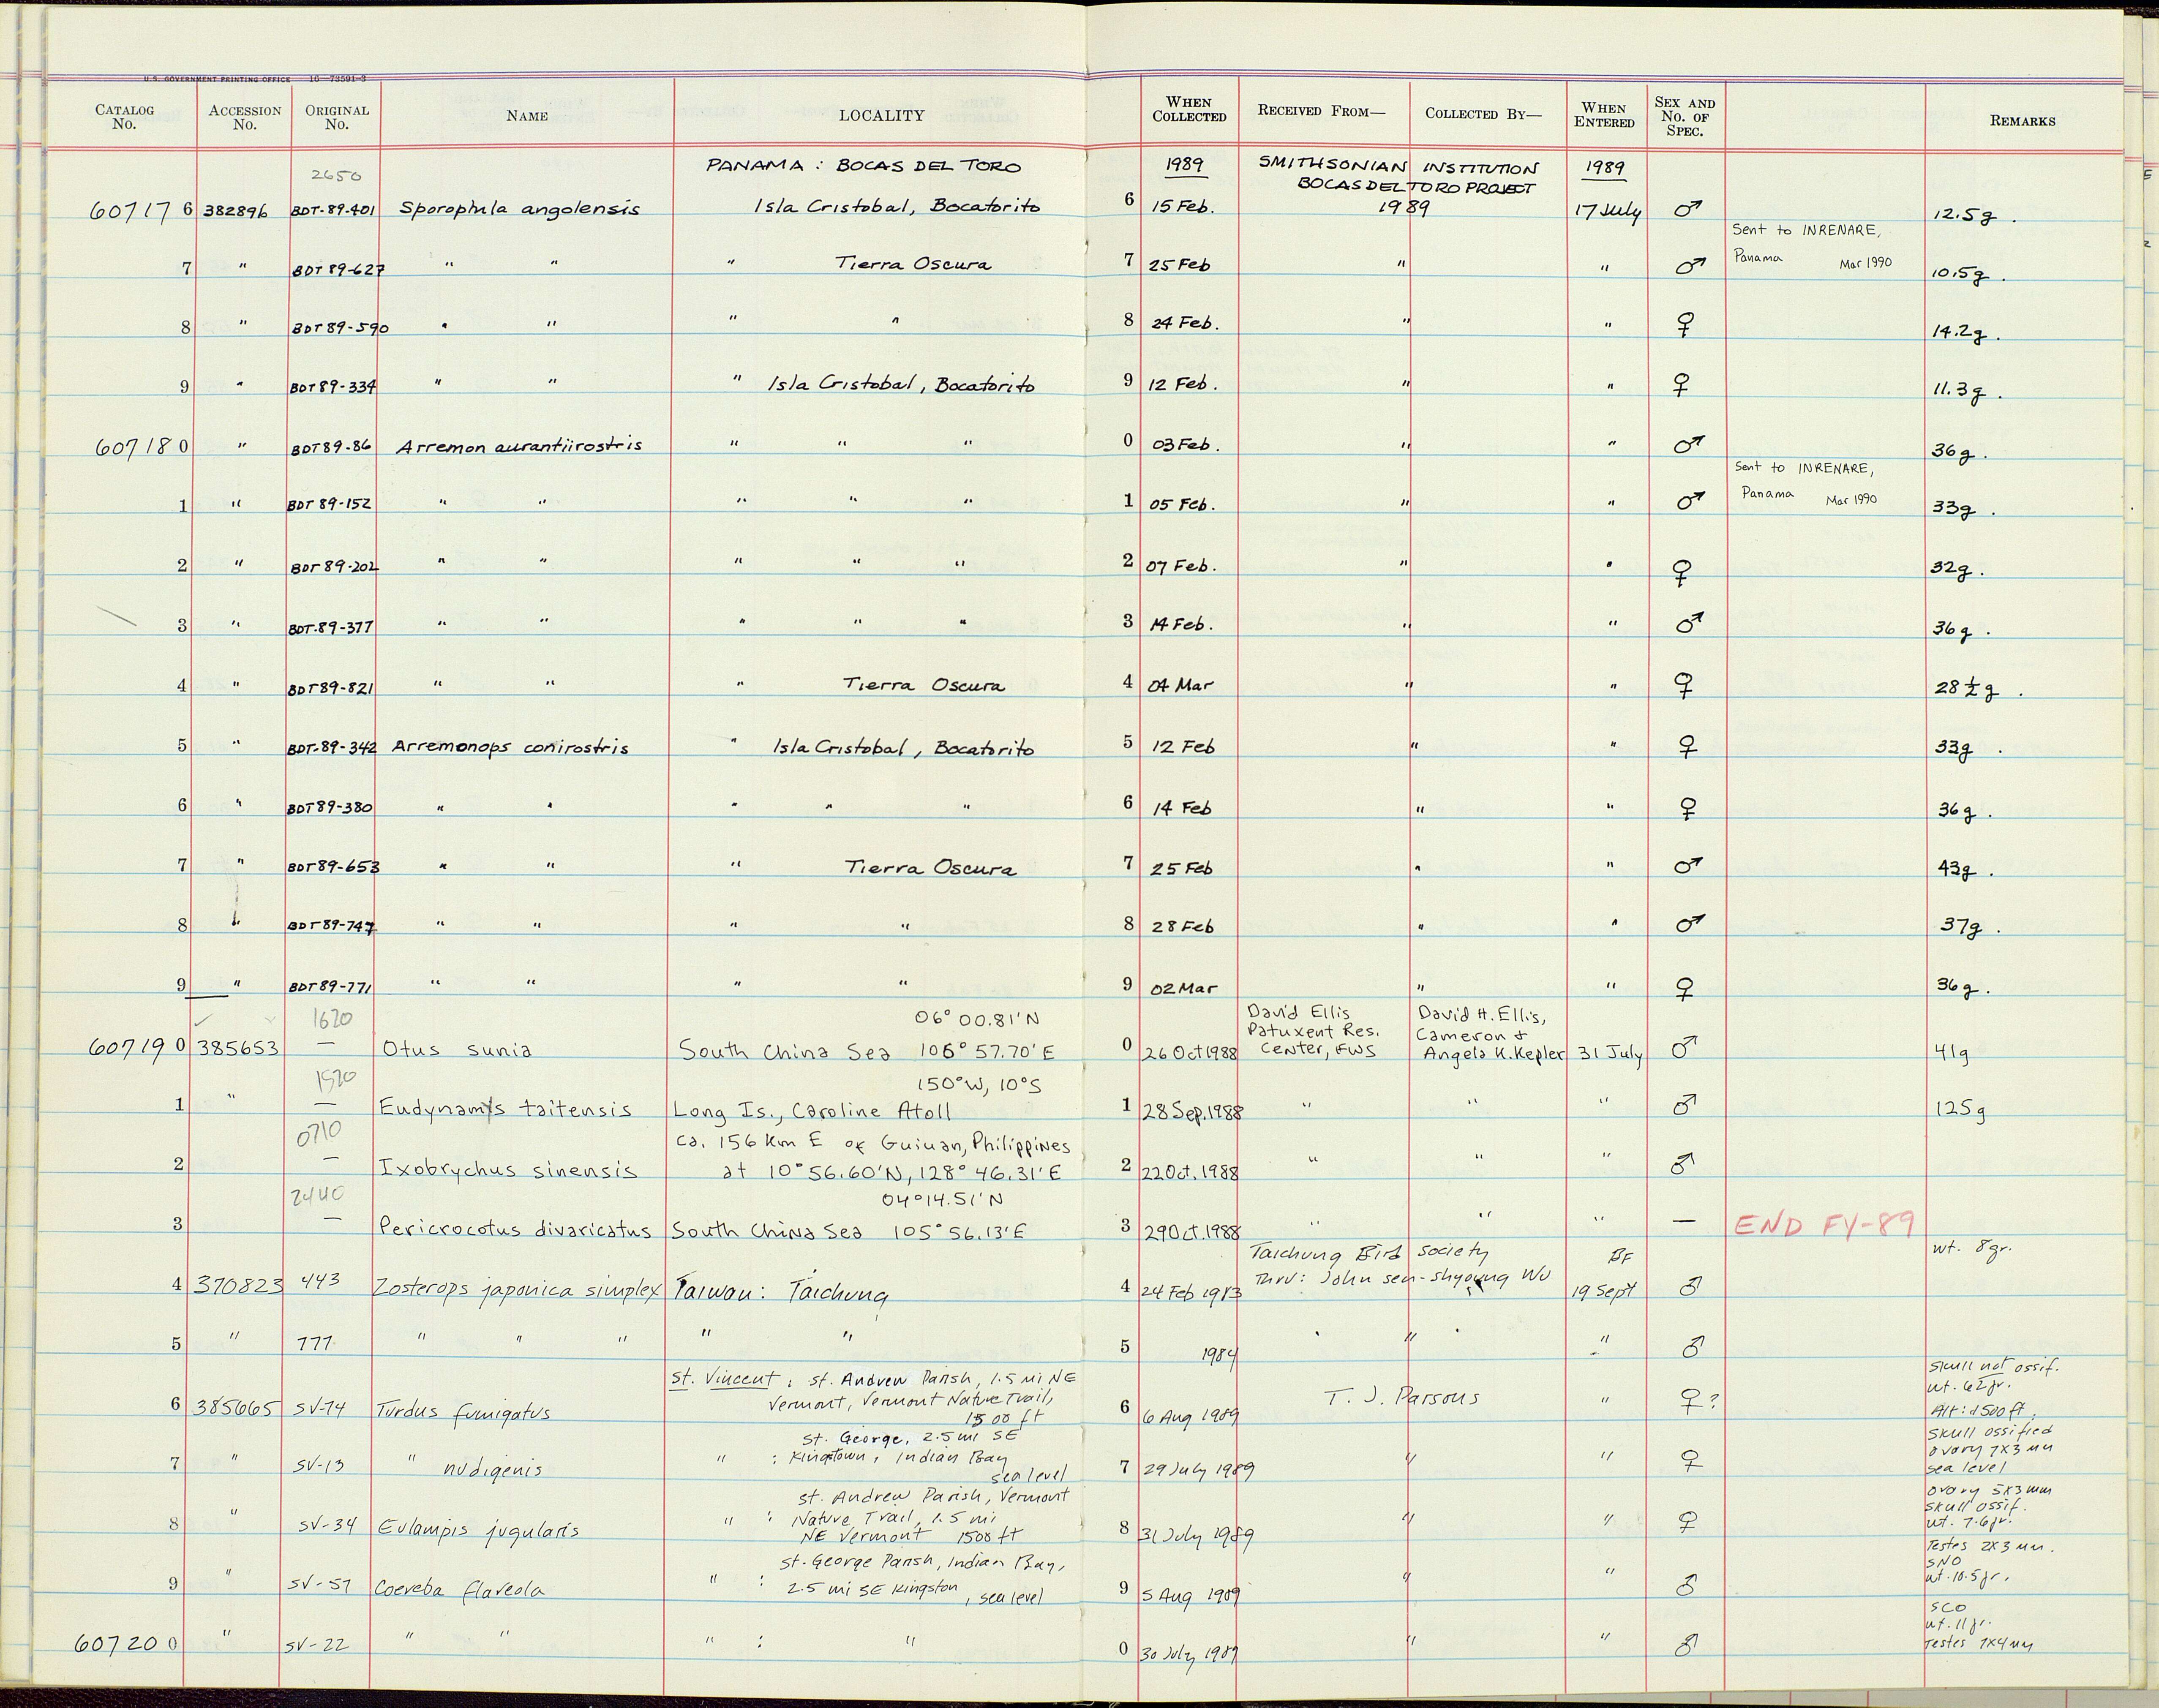Click the "Sex and No. of Spec." header
The image size is (2159, 1708).
(x=1685, y=117)
